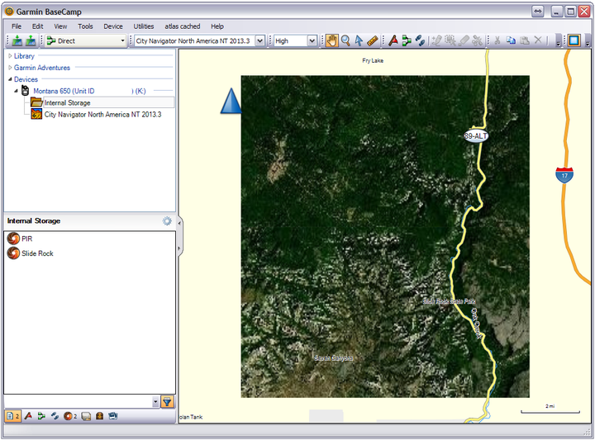Click the Garmin Adventures heading
This screenshot has width=595, height=440.
click(x=42, y=68)
